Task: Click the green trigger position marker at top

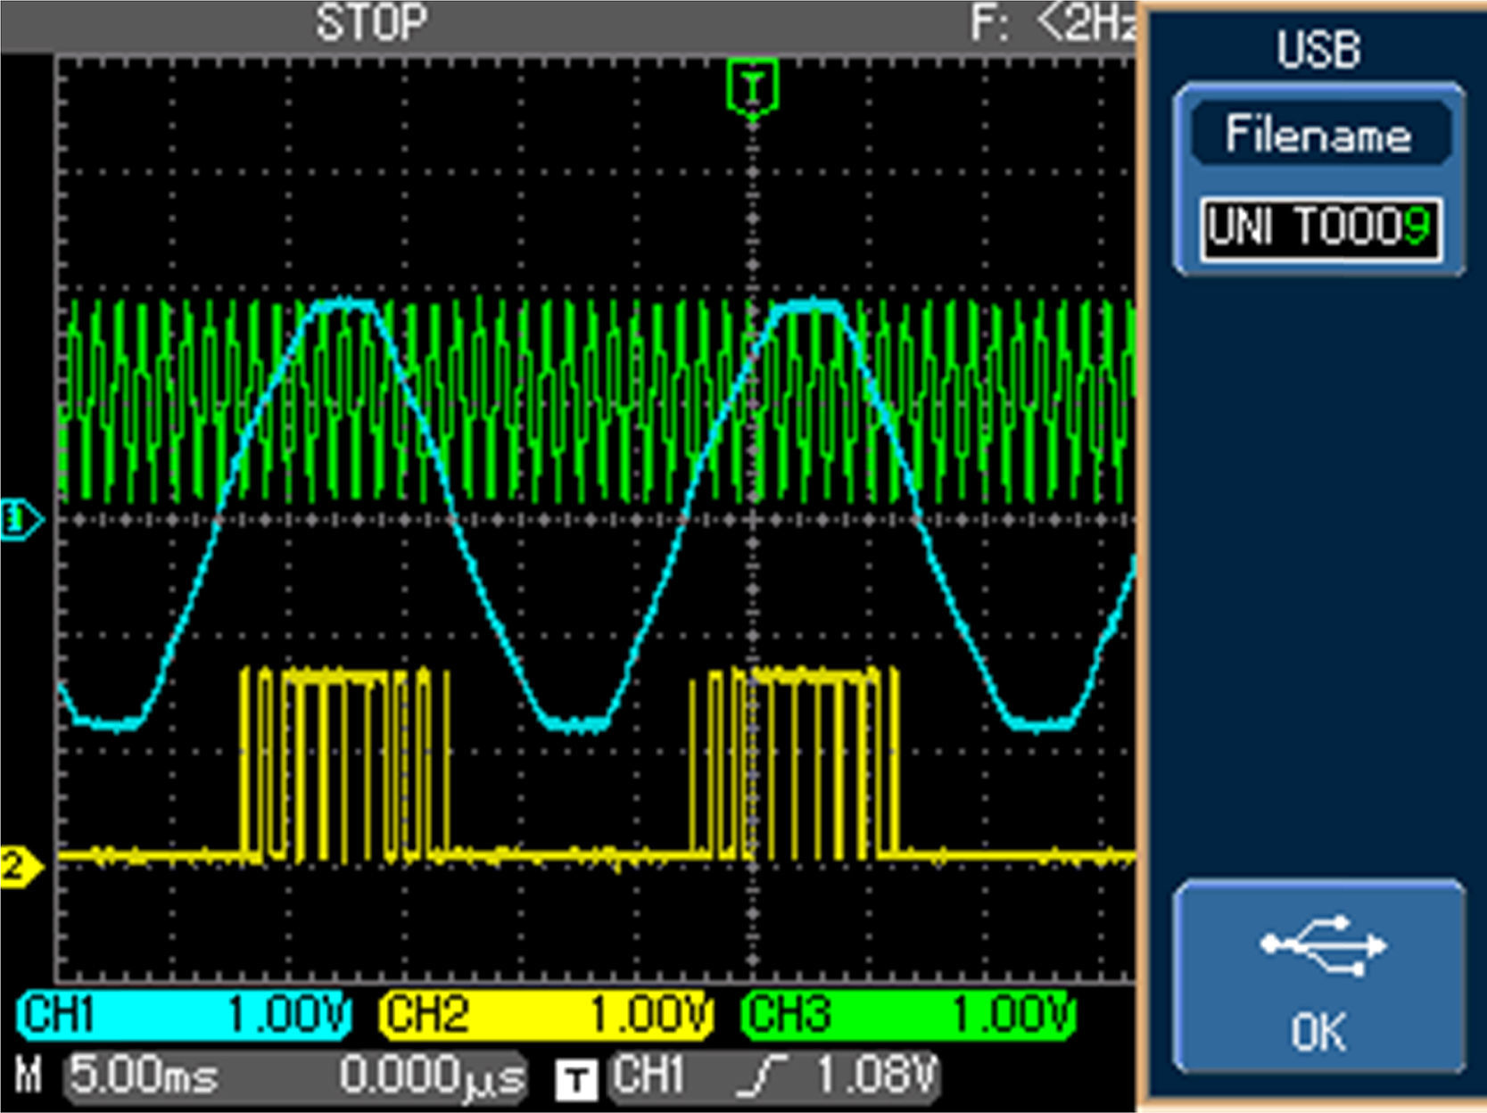Action: point(753,87)
